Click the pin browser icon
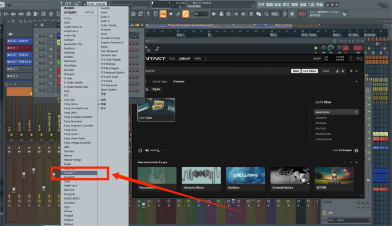 pos(351,71)
